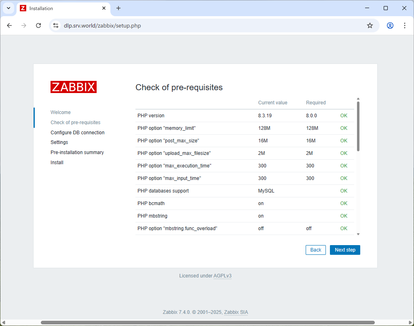This screenshot has height=326, width=414.
Task: Open Chrome's three-dot menu
Action: point(404,25)
